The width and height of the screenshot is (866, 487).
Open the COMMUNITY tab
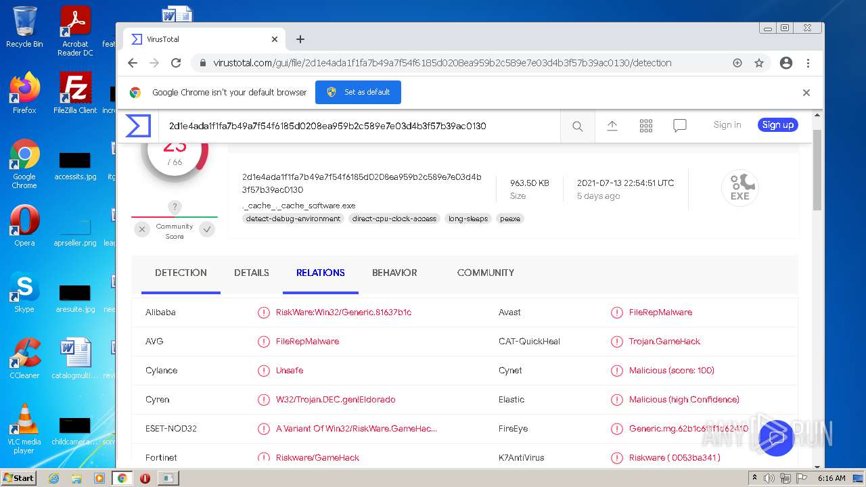coord(486,273)
